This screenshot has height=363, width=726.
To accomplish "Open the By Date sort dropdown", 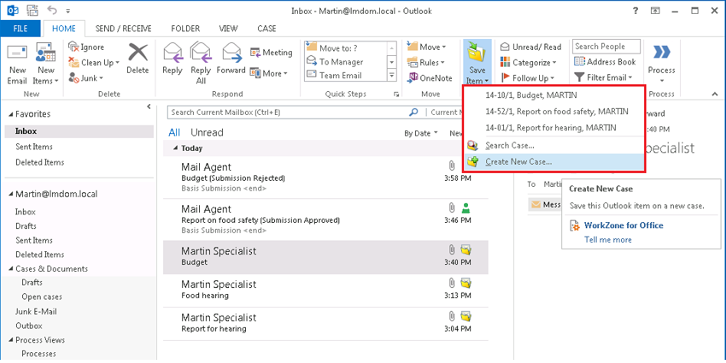I will click(421, 132).
